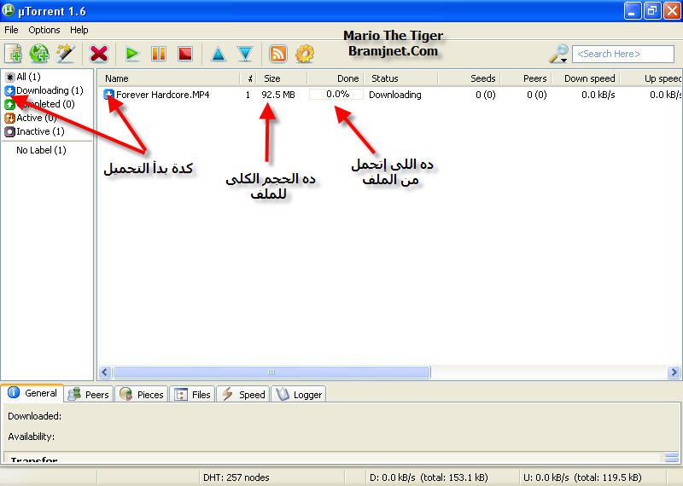Sort by Up speed column header
This screenshot has height=486, width=683.
[651, 78]
